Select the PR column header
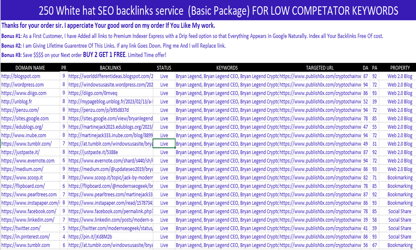This screenshot has height=250, width=416. 64,68
